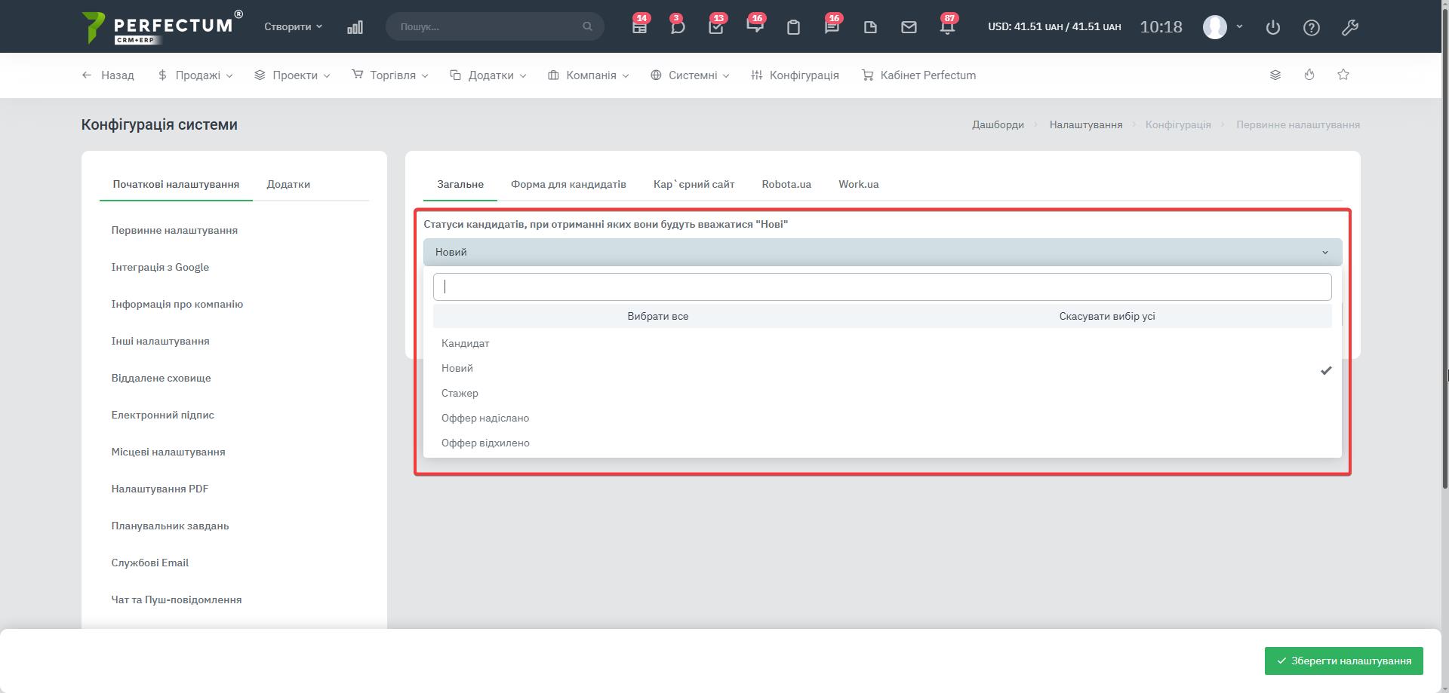The image size is (1449, 693).
Task: Click the power logout icon
Action: coord(1272,27)
